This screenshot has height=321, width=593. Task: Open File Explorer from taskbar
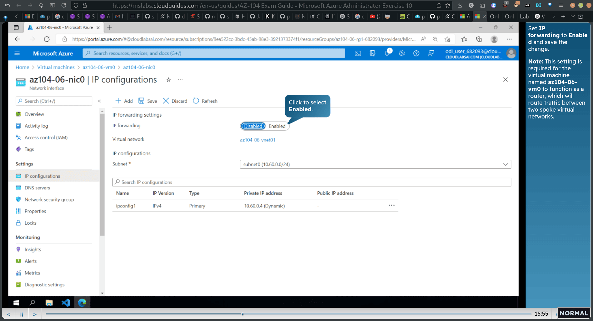point(49,303)
